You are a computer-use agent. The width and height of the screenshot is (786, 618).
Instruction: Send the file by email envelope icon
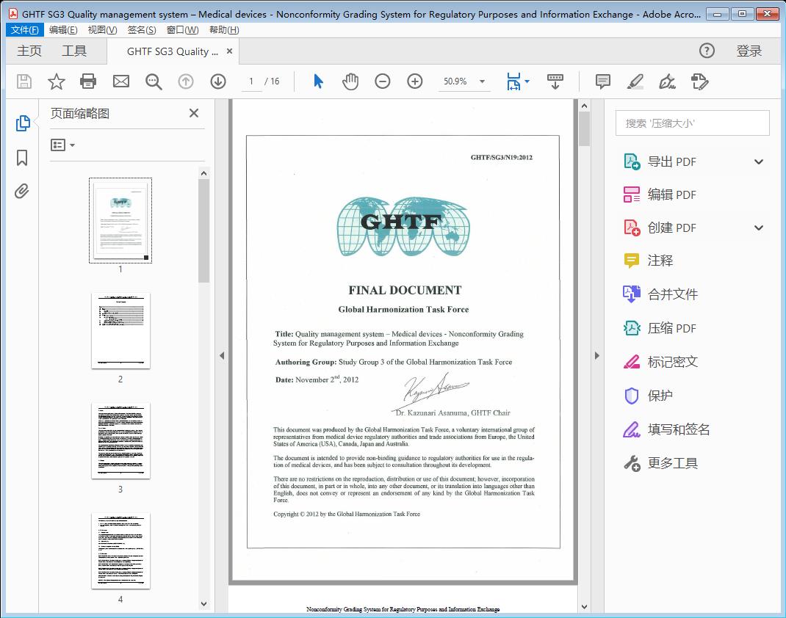tap(120, 81)
